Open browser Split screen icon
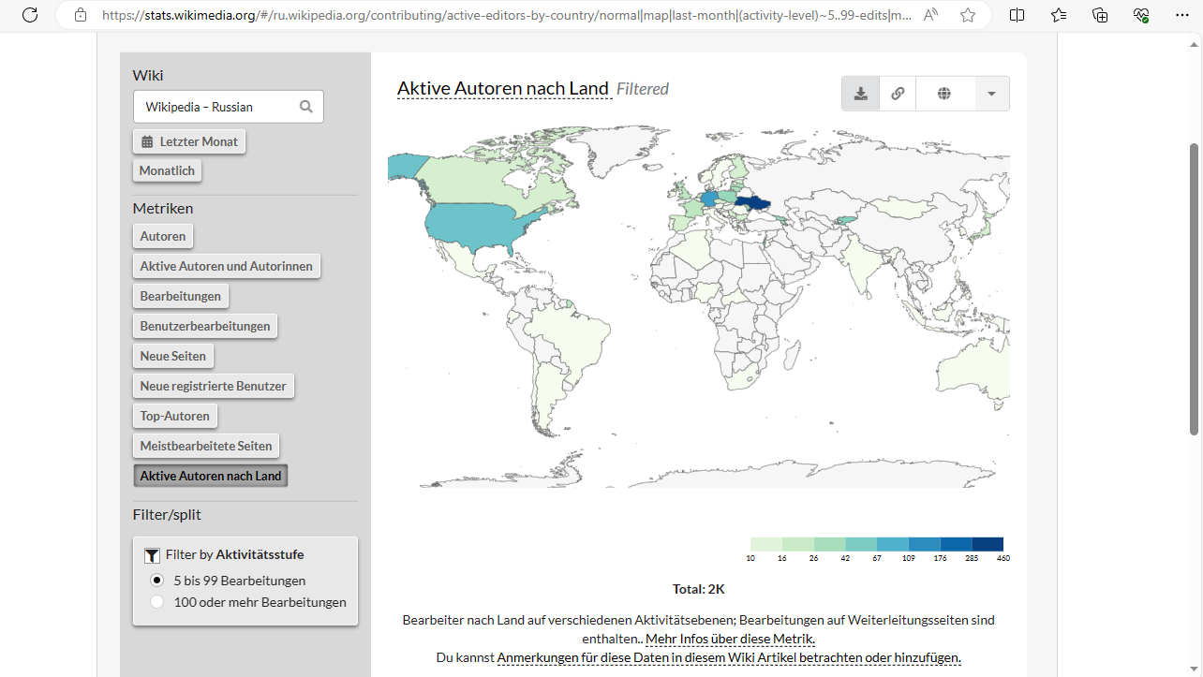The image size is (1203, 677). [1017, 15]
